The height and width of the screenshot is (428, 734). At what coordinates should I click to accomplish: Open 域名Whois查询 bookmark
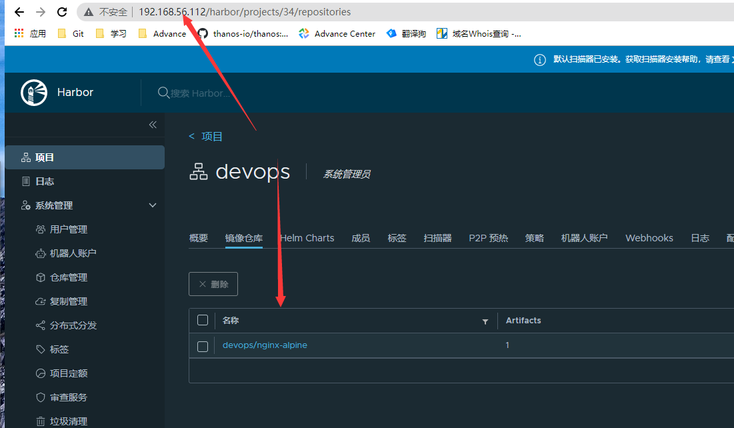(479, 34)
